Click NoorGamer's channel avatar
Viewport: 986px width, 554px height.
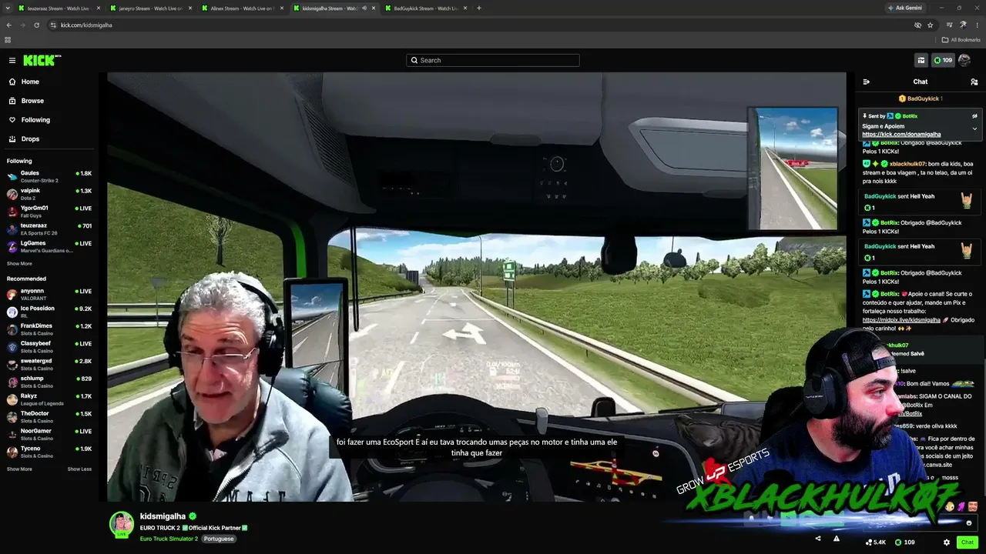(x=12, y=435)
